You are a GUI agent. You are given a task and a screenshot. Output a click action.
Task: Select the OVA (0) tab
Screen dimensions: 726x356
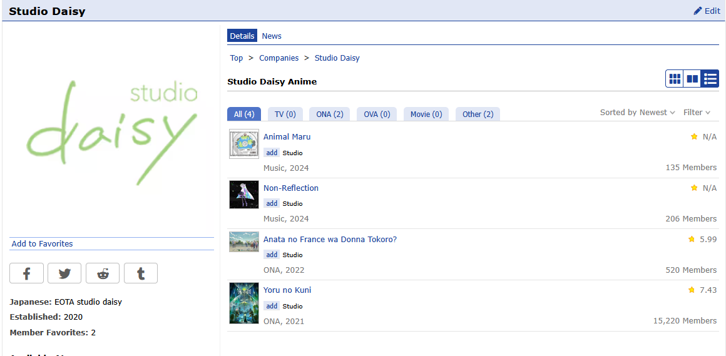click(377, 114)
